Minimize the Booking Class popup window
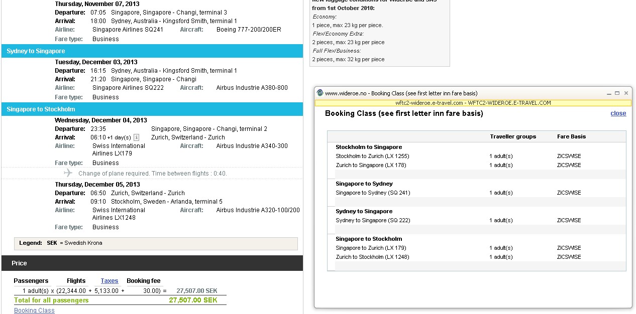Viewport: 636px width, 314px height. tap(609, 93)
